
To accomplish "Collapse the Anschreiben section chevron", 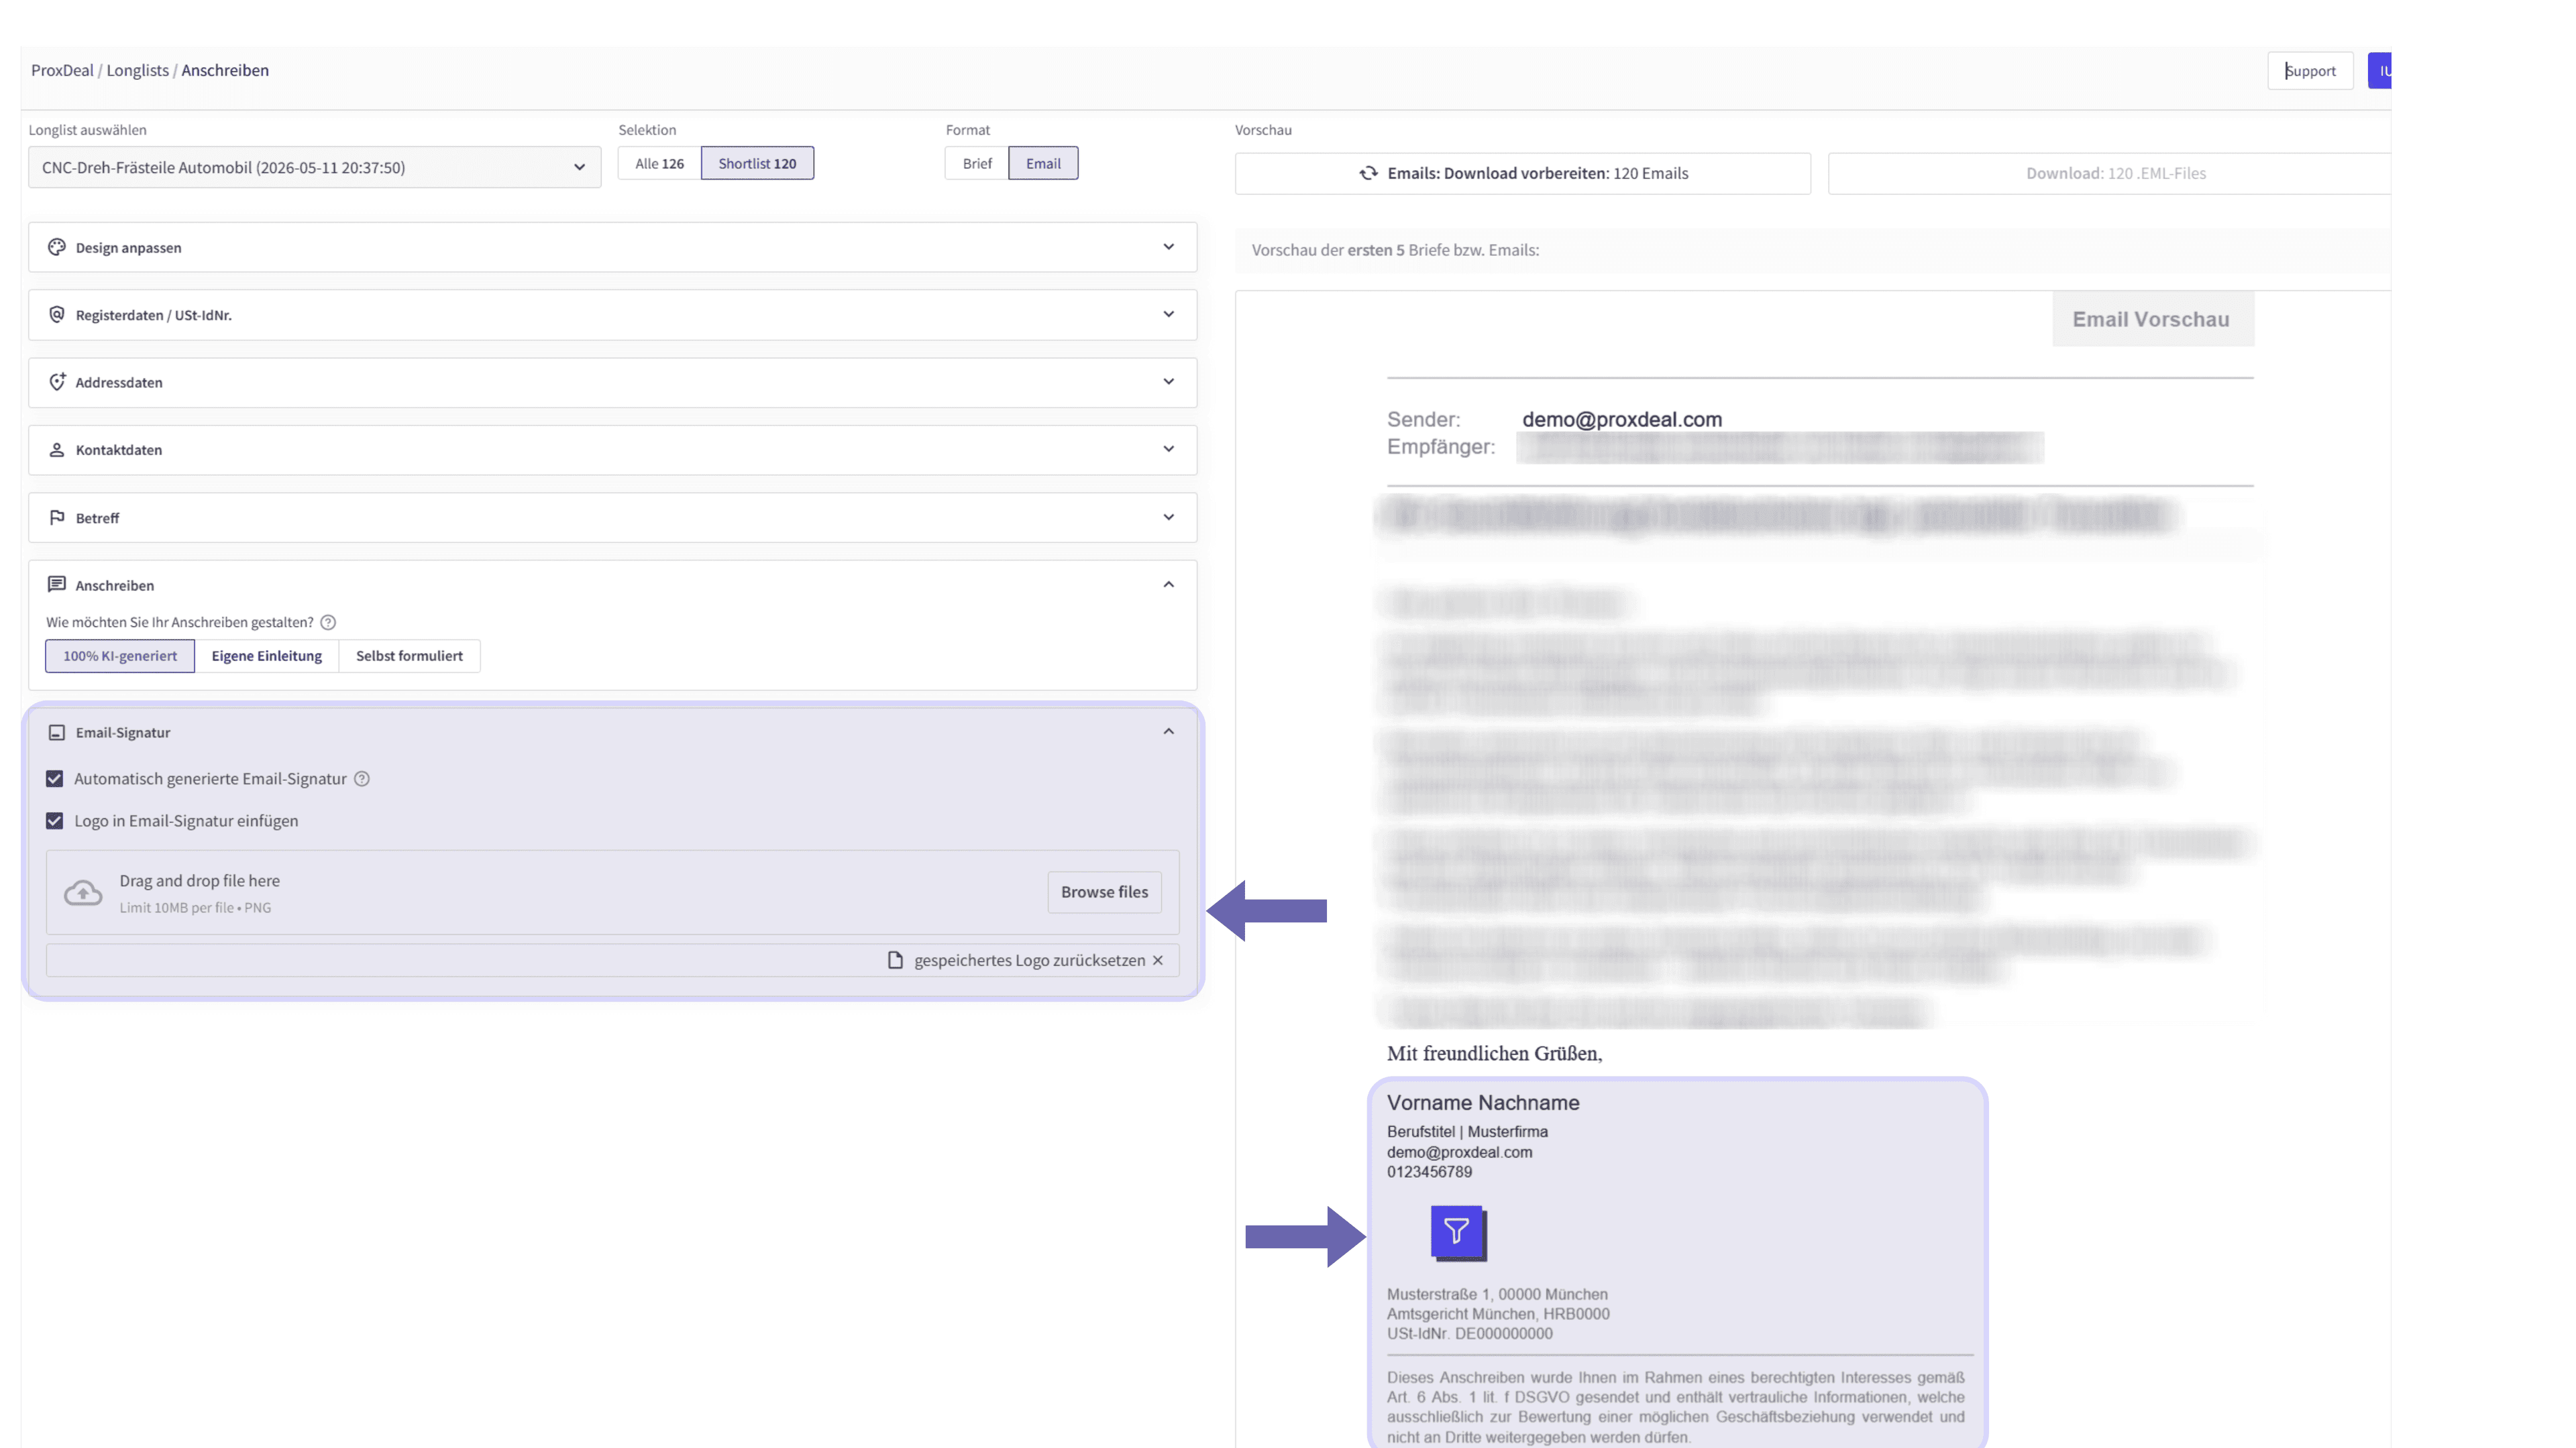I will click(x=1168, y=585).
